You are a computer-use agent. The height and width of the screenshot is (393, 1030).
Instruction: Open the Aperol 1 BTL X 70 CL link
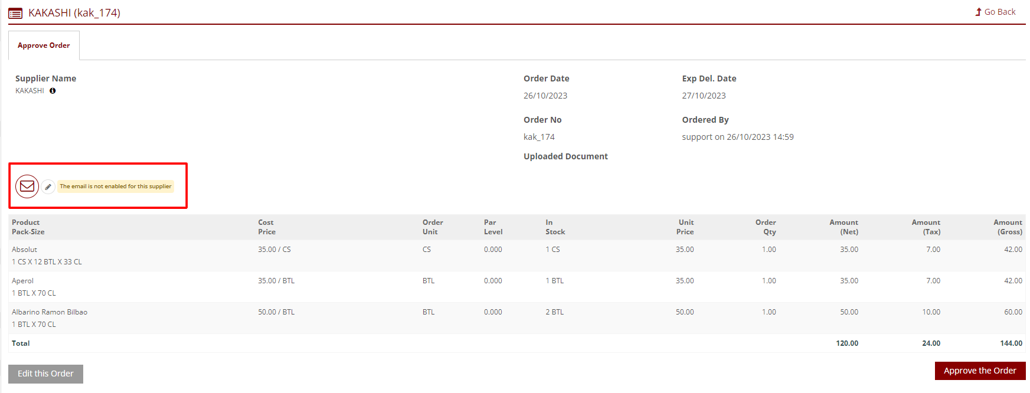pos(34,293)
